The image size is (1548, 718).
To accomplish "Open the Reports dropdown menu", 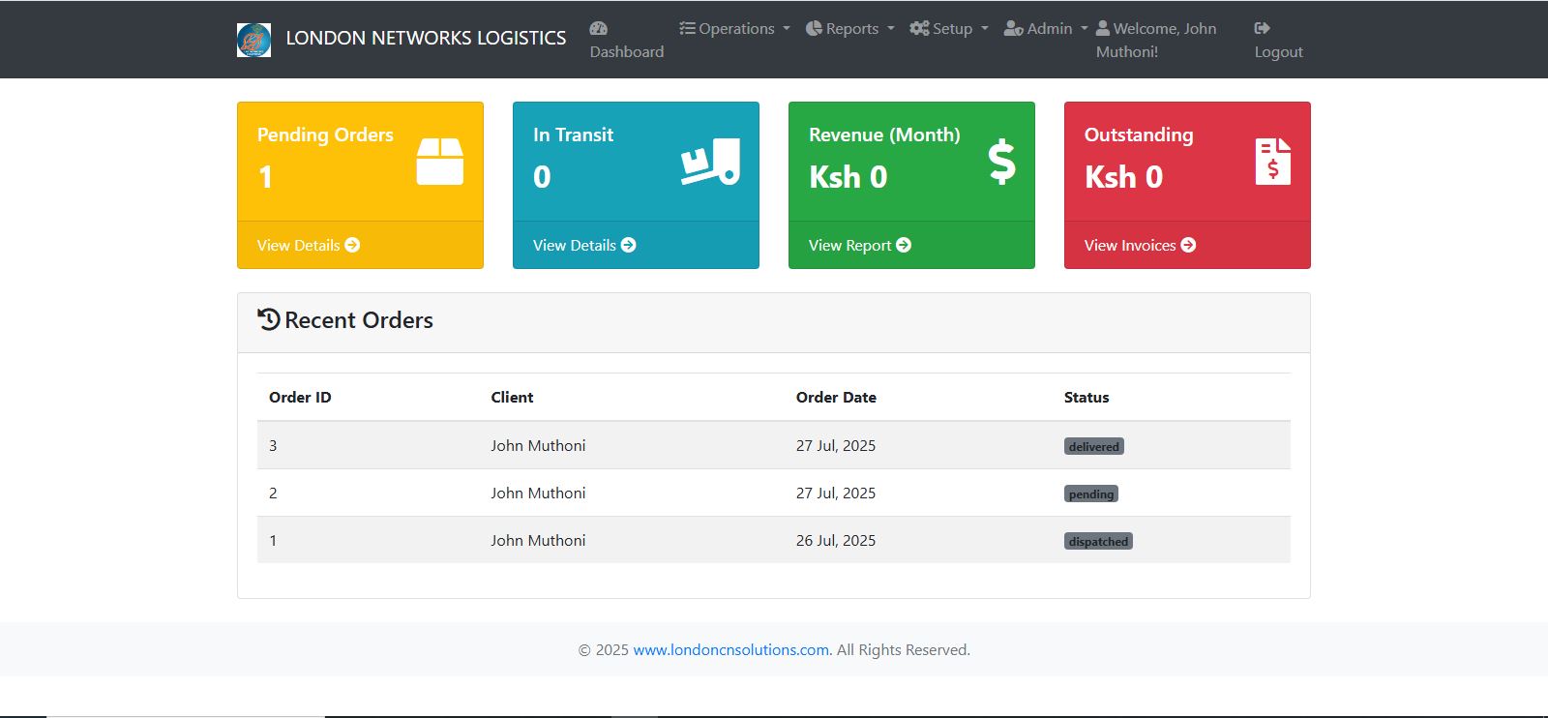I will 850,29.
